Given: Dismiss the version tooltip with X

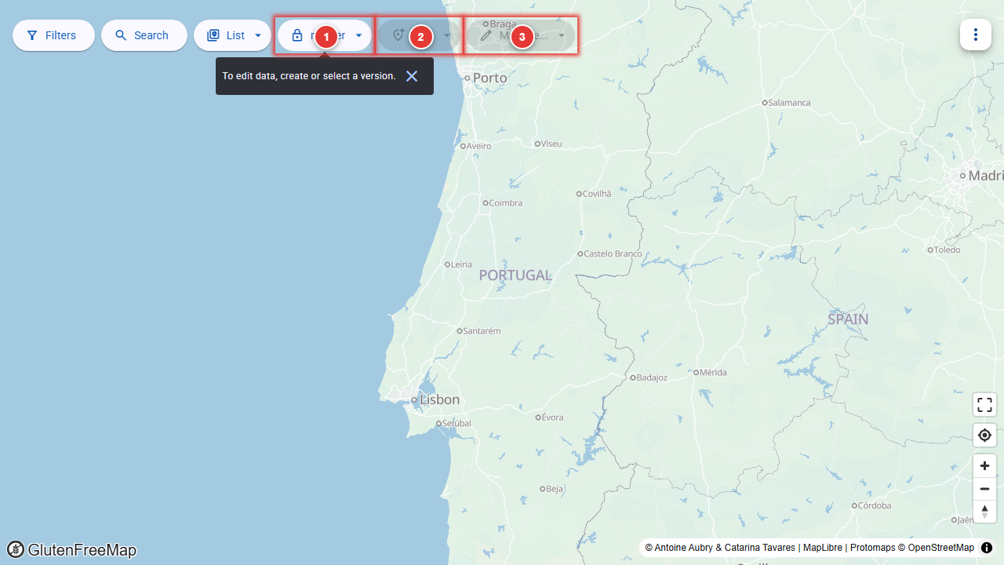Looking at the screenshot, I should coord(412,76).
